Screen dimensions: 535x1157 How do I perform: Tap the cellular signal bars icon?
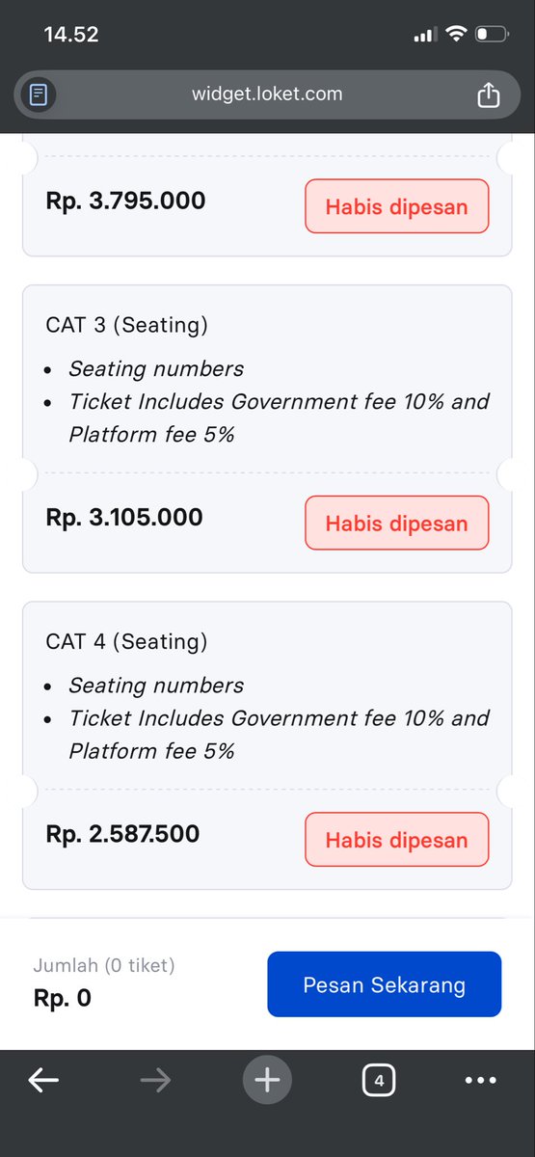pyautogui.click(x=425, y=36)
